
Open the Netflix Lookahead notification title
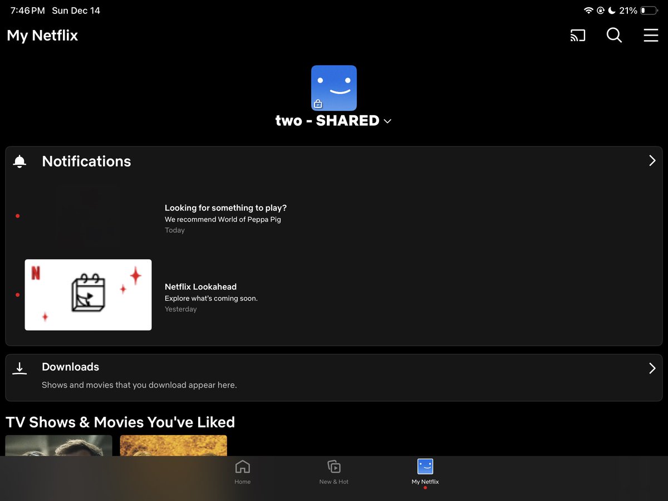coord(200,287)
